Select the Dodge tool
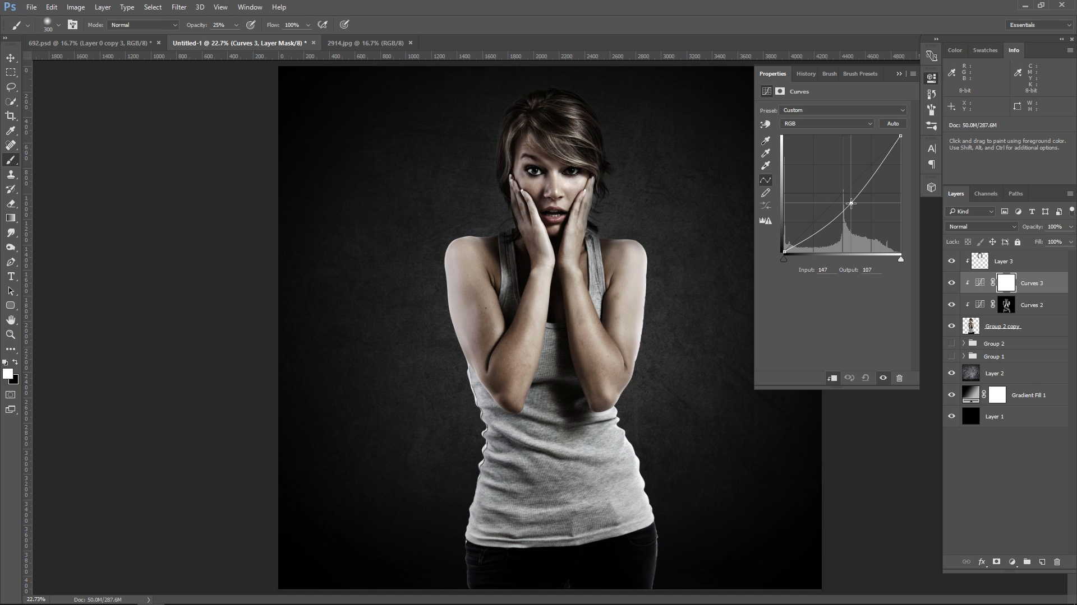Viewport: 1077px width, 605px height. 11,247
